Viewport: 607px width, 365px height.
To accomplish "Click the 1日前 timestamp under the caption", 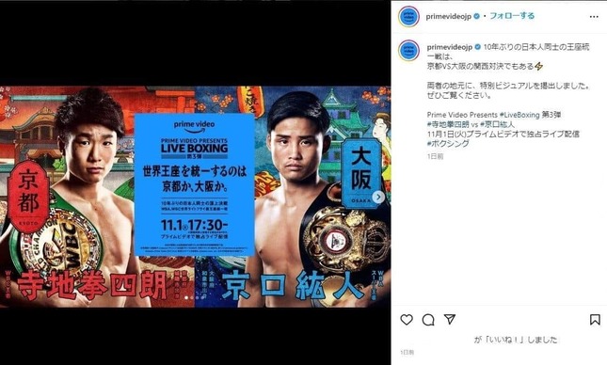I will tap(435, 156).
